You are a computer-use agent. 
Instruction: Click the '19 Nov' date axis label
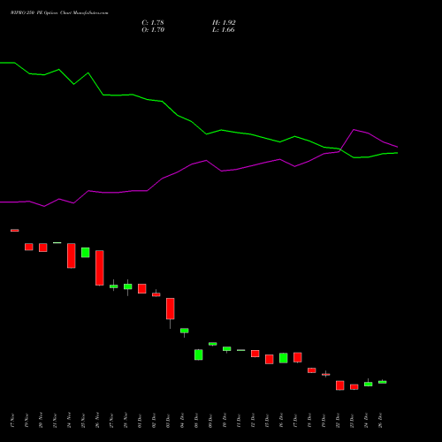pyautogui.click(x=27, y=421)
